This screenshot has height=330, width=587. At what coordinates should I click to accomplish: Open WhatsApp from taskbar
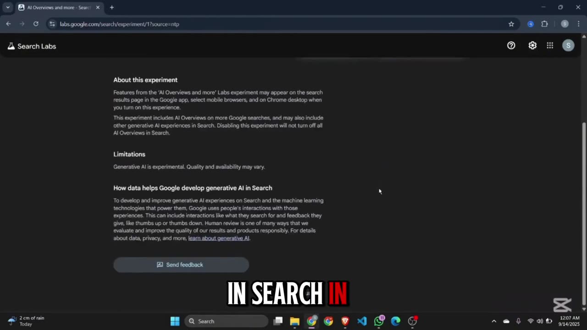(x=379, y=321)
